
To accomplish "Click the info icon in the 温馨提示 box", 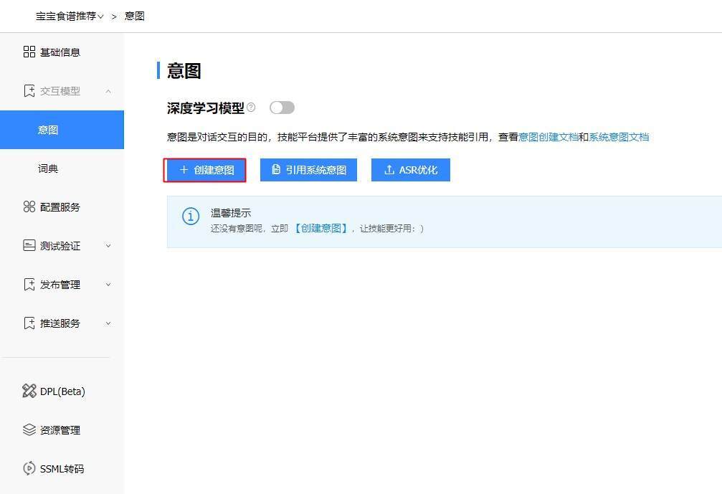I will click(x=190, y=217).
